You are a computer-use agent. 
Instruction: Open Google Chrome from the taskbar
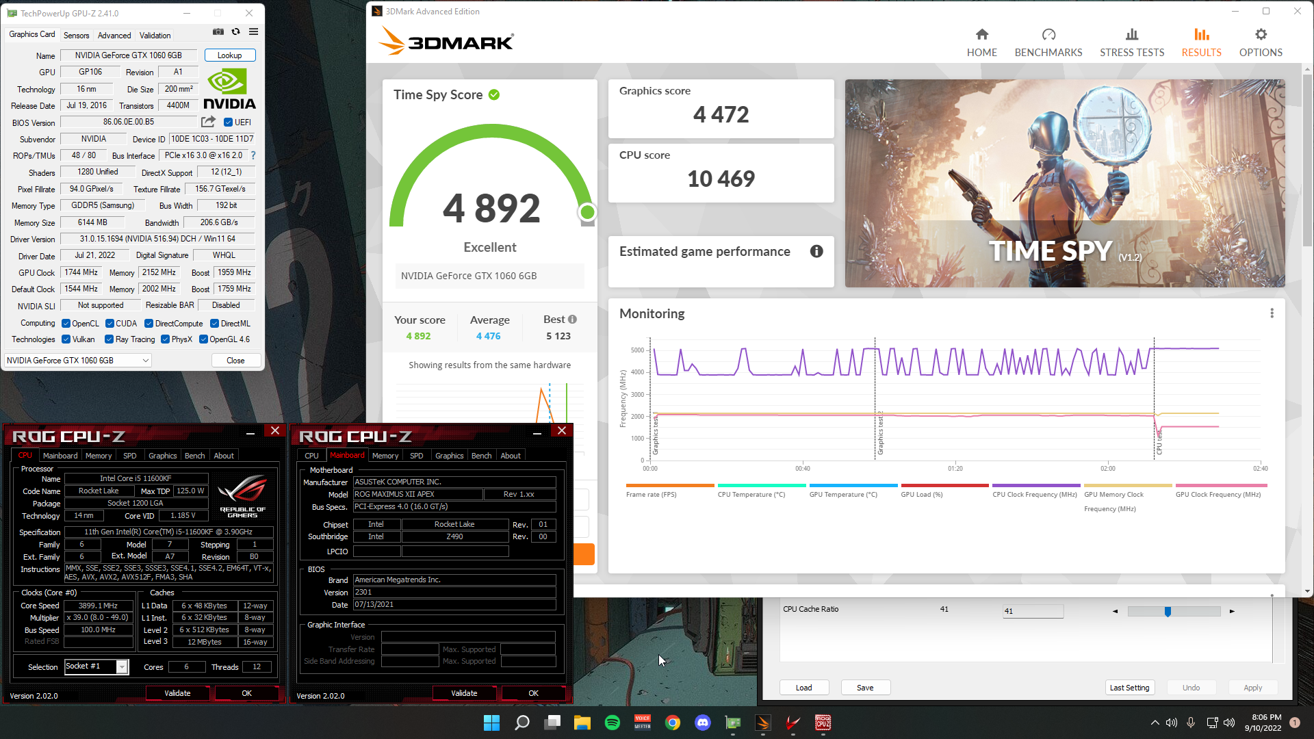coord(673,723)
